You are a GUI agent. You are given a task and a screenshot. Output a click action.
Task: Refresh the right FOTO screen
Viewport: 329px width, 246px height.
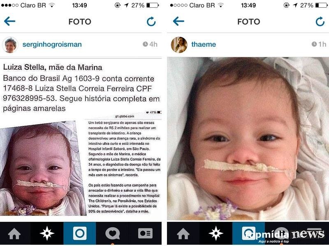pyautogui.click(x=320, y=22)
